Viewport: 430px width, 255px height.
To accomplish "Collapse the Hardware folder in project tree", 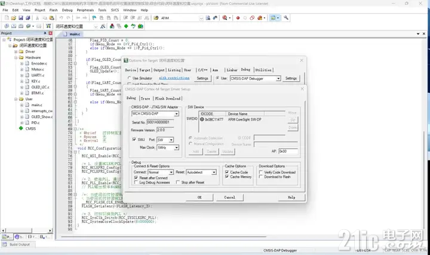I will coord(16,57).
